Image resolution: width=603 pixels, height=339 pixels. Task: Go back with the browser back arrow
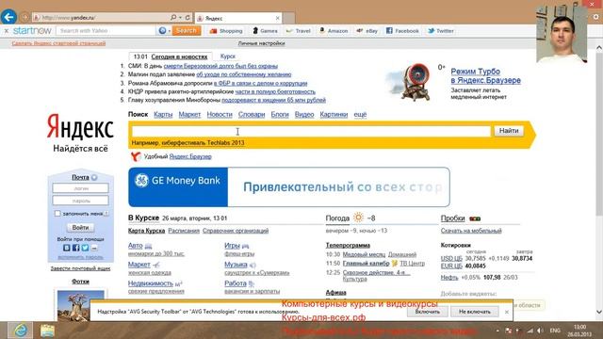[8, 17]
